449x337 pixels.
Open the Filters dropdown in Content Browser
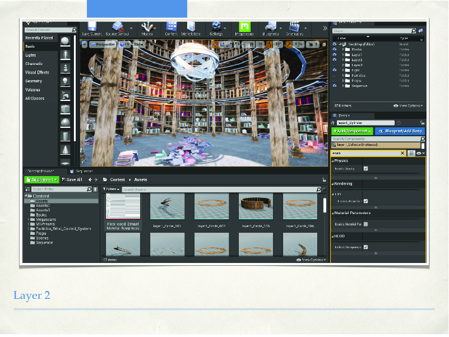(112, 190)
